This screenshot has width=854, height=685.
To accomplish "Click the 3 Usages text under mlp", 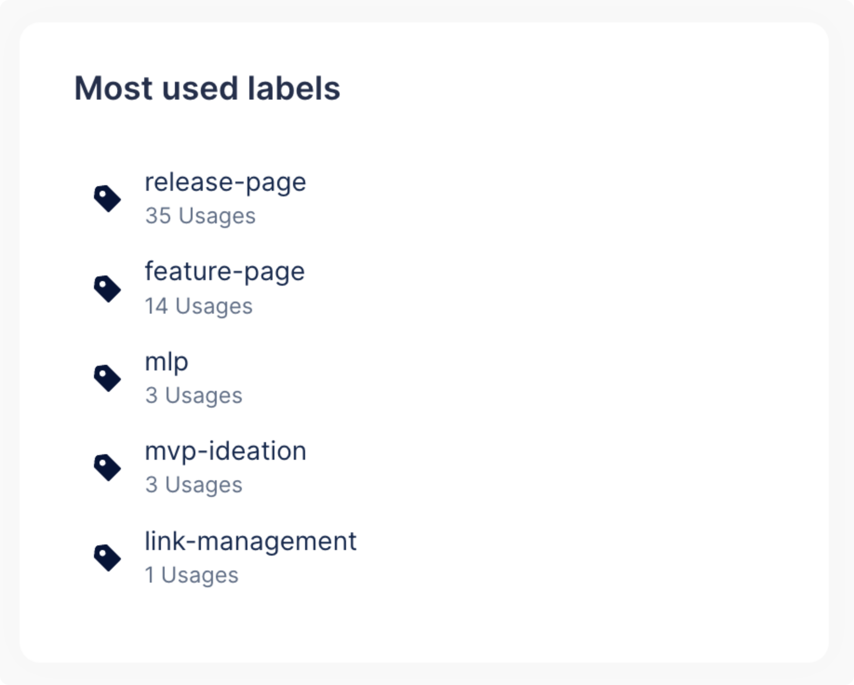I will tap(193, 395).
